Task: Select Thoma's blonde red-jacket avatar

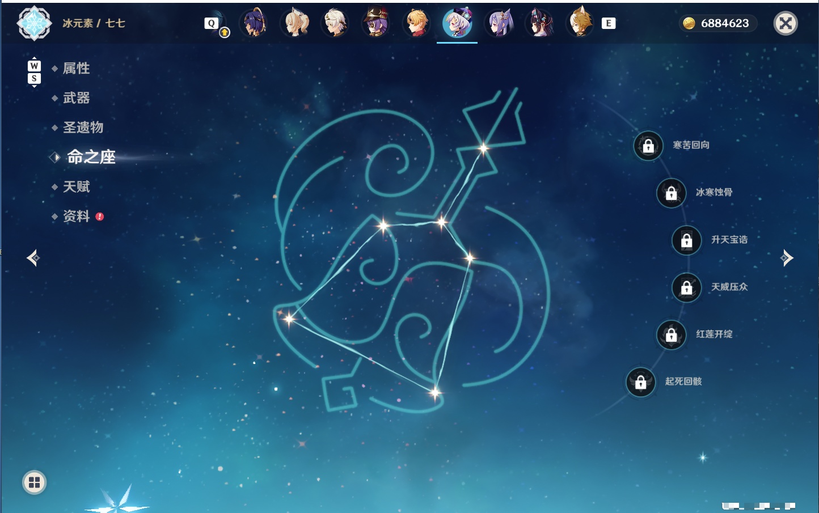Action: coord(417,23)
